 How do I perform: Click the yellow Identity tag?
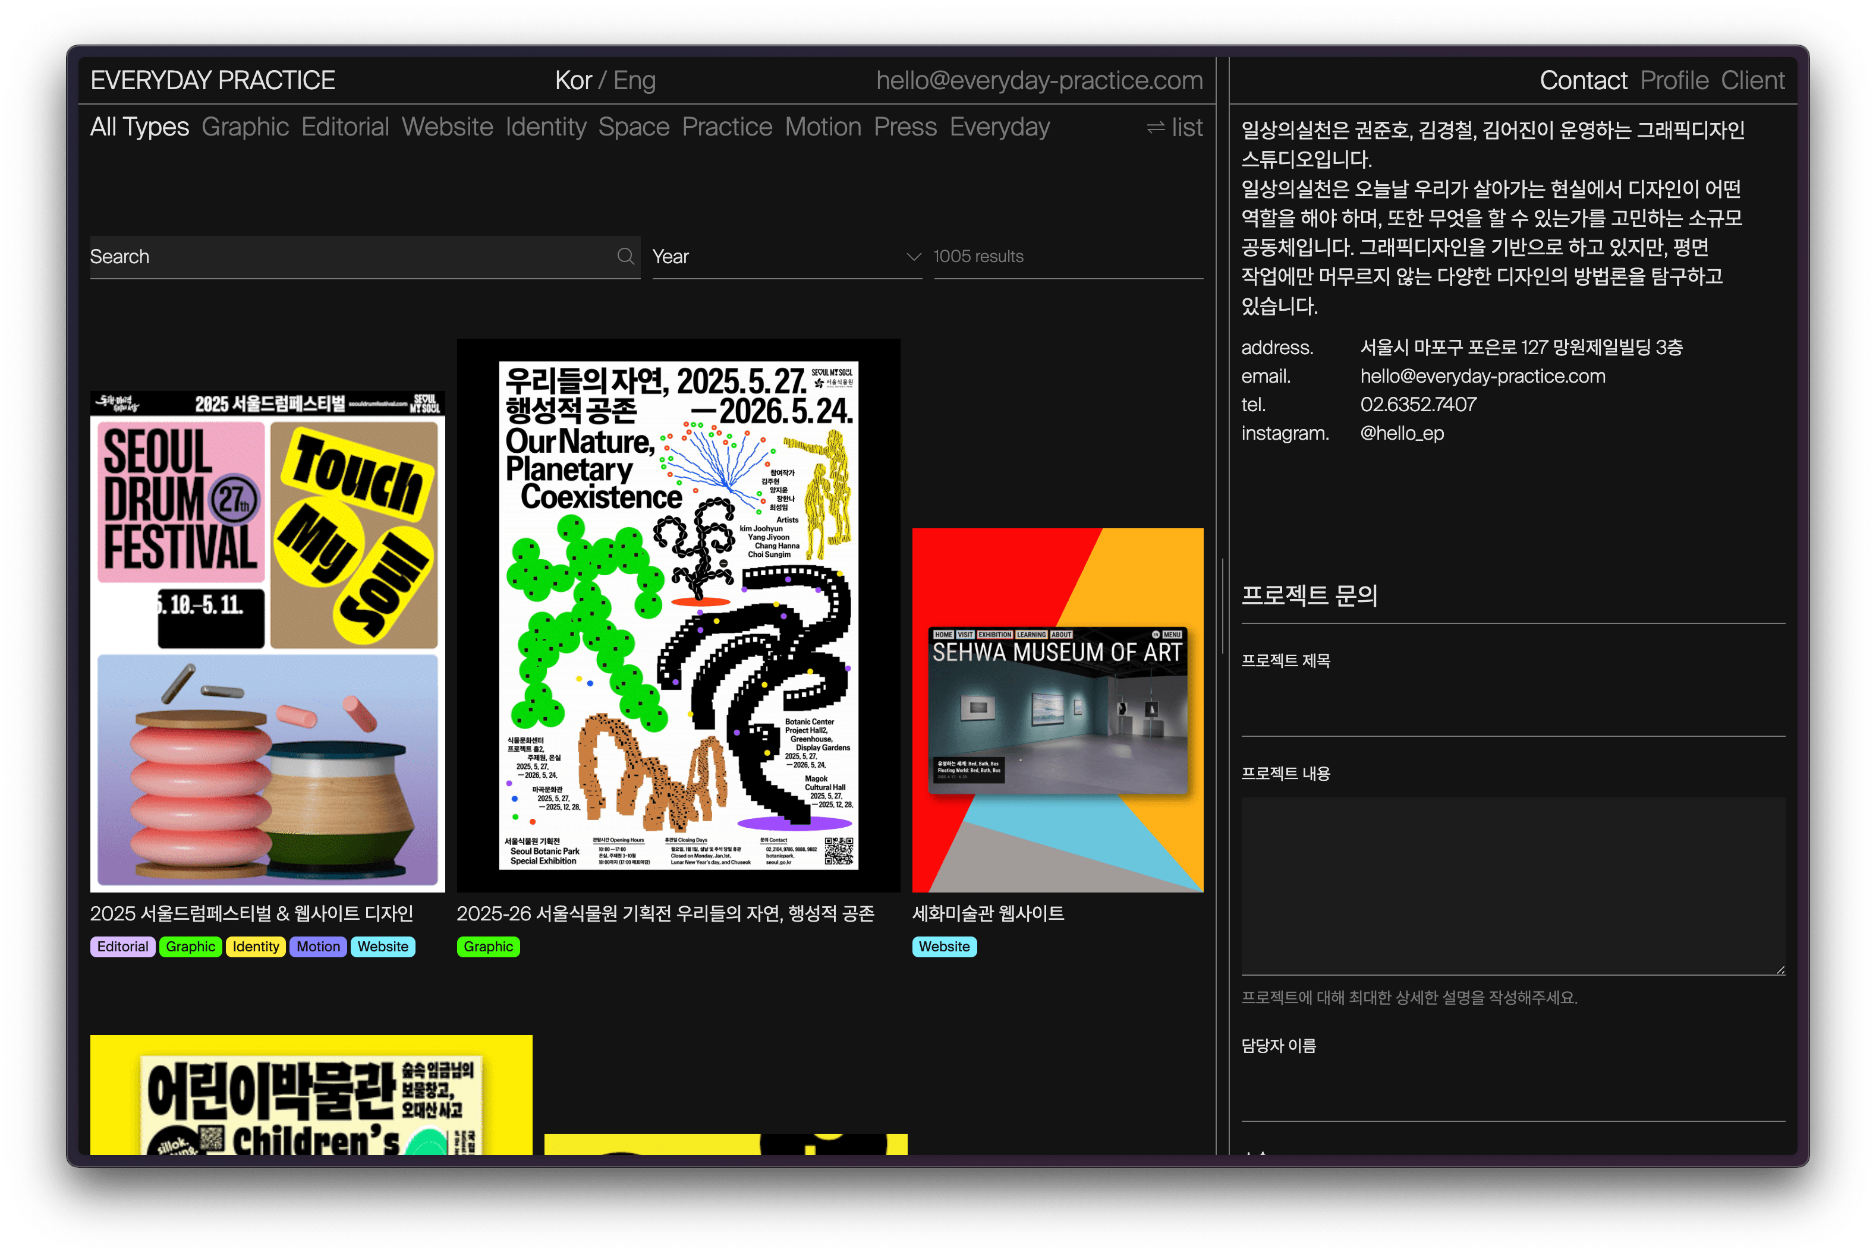click(x=256, y=946)
